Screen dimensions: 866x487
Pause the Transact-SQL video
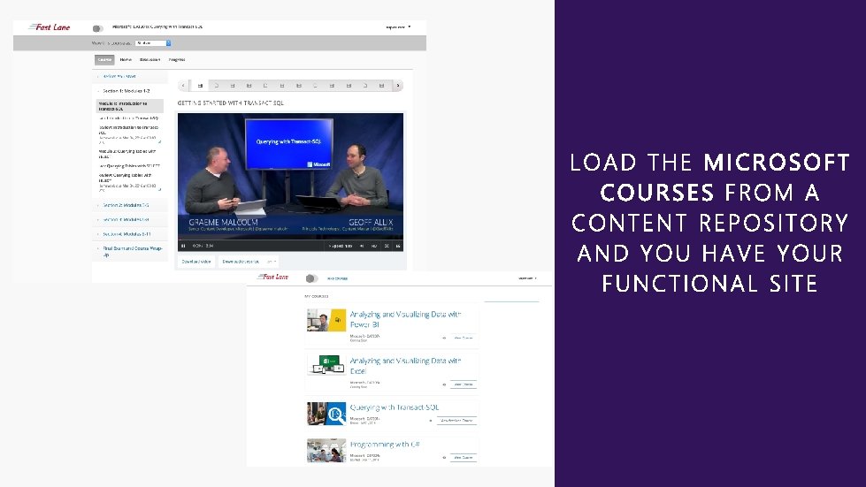[x=183, y=246]
